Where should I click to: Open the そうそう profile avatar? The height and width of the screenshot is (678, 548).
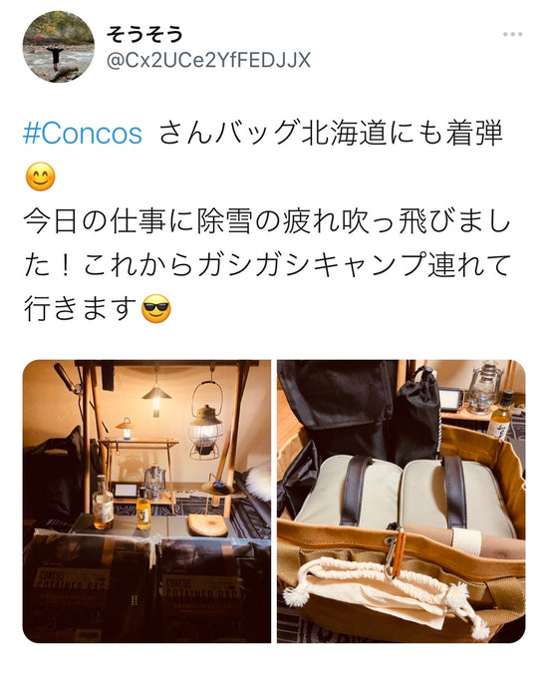[x=59, y=47]
